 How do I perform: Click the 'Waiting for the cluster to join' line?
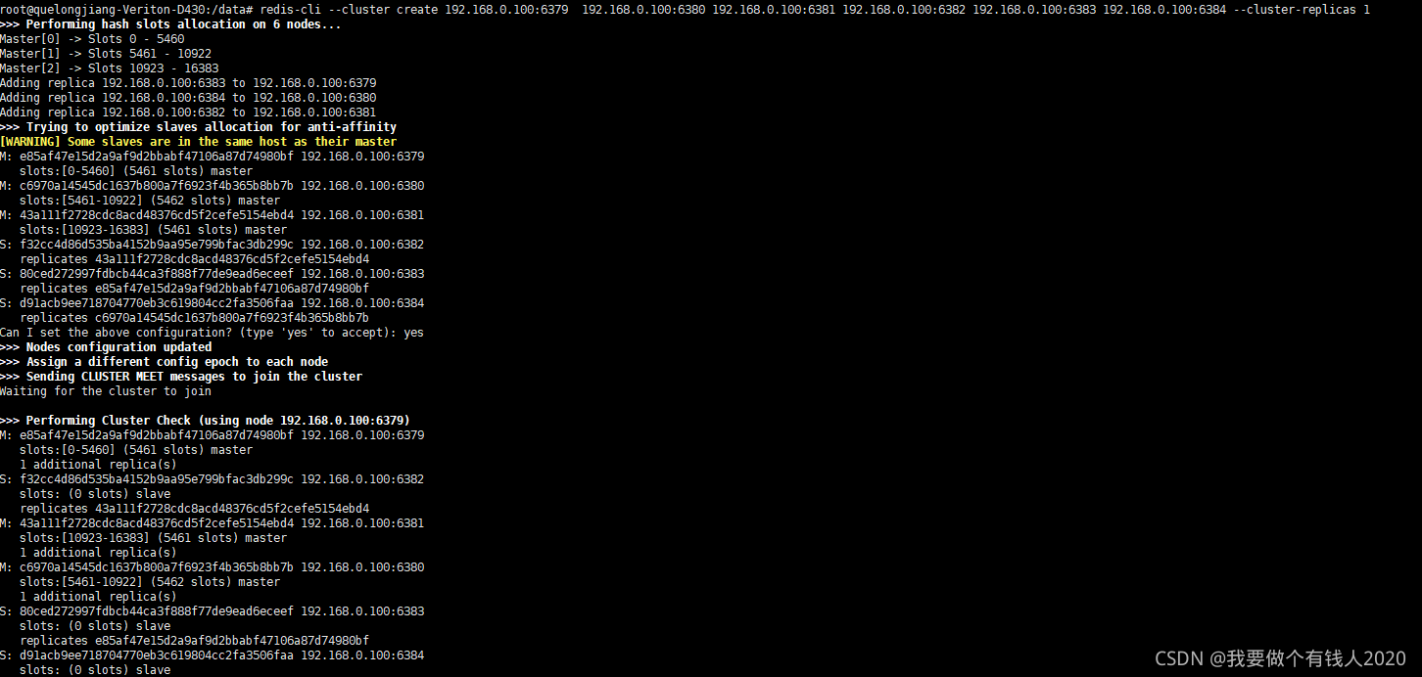(106, 390)
